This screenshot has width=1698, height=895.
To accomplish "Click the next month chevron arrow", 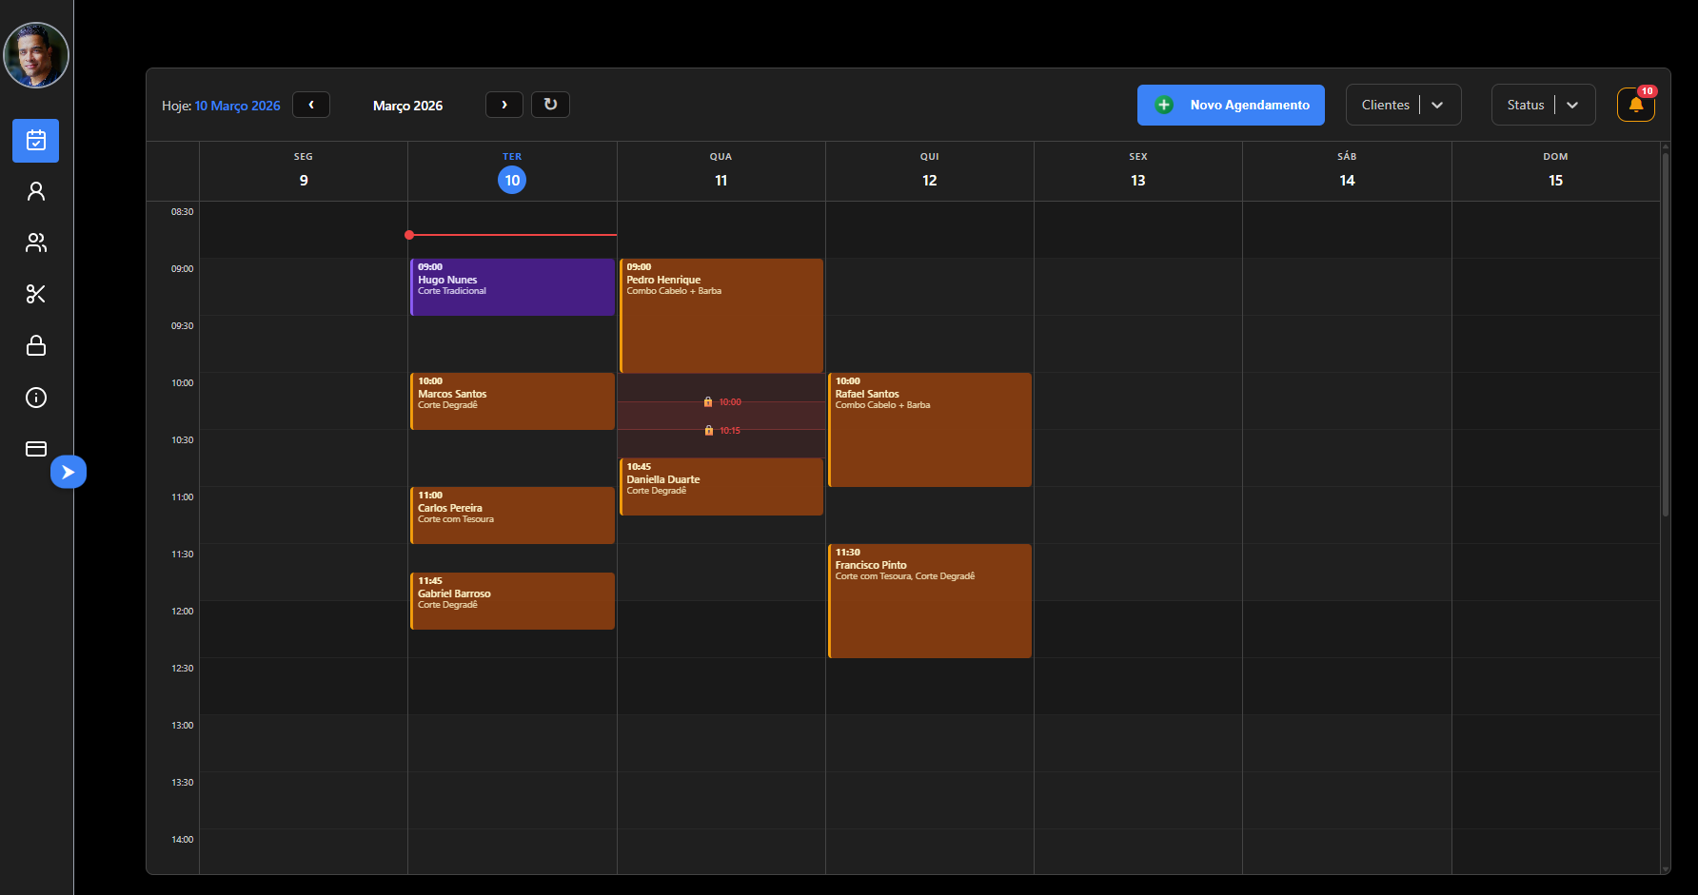I will (503, 105).
